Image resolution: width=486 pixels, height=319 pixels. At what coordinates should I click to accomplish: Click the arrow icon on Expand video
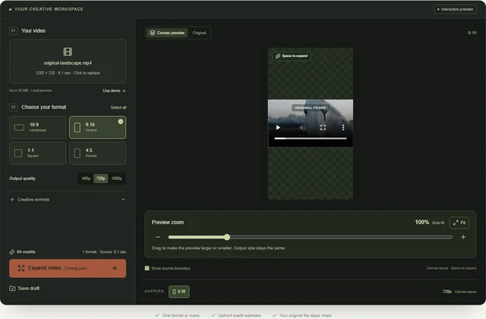[114, 268]
